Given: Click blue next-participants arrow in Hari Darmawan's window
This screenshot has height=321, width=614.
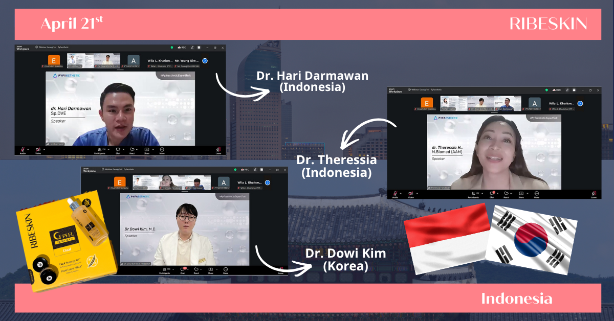Looking at the screenshot, I should tap(205, 60).
